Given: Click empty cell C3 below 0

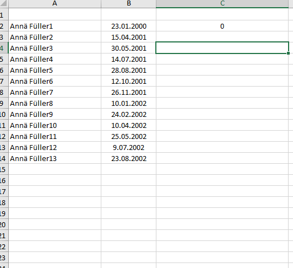Looking at the screenshot, I should click(x=222, y=37).
